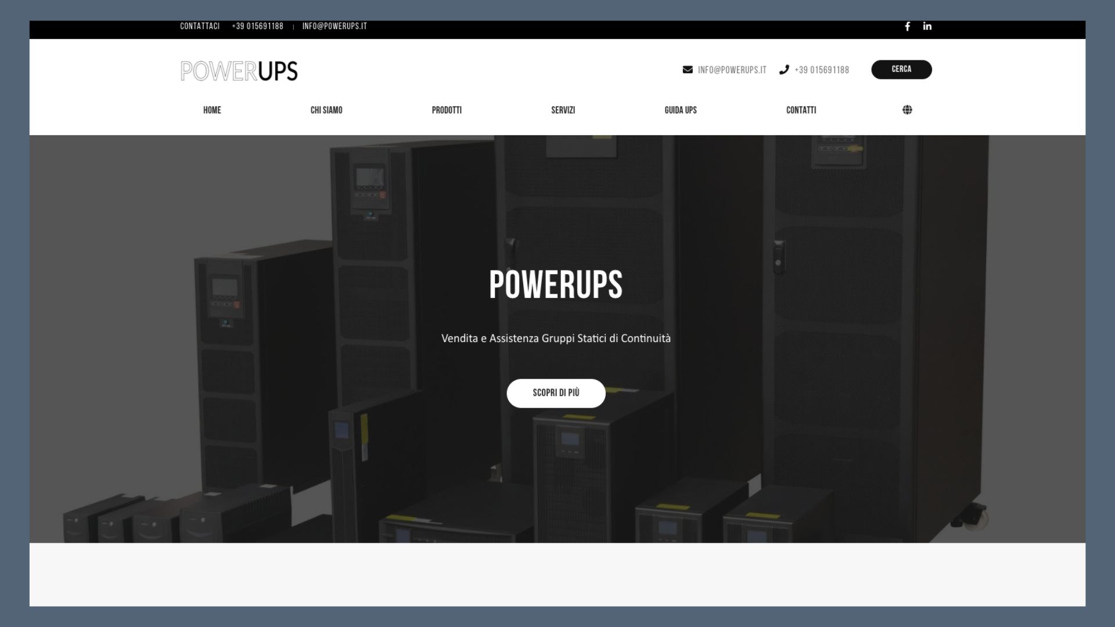Open the SERVIZI menu item
Screen dimensions: 1115x627
coord(563,110)
